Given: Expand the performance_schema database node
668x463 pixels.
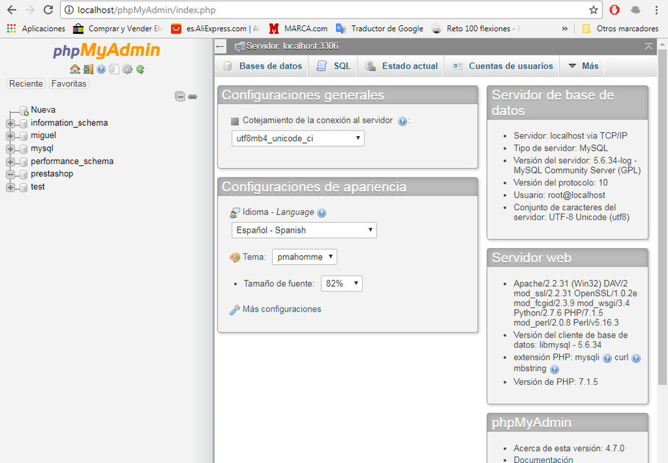Looking at the screenshot, I should pos(10,161).
